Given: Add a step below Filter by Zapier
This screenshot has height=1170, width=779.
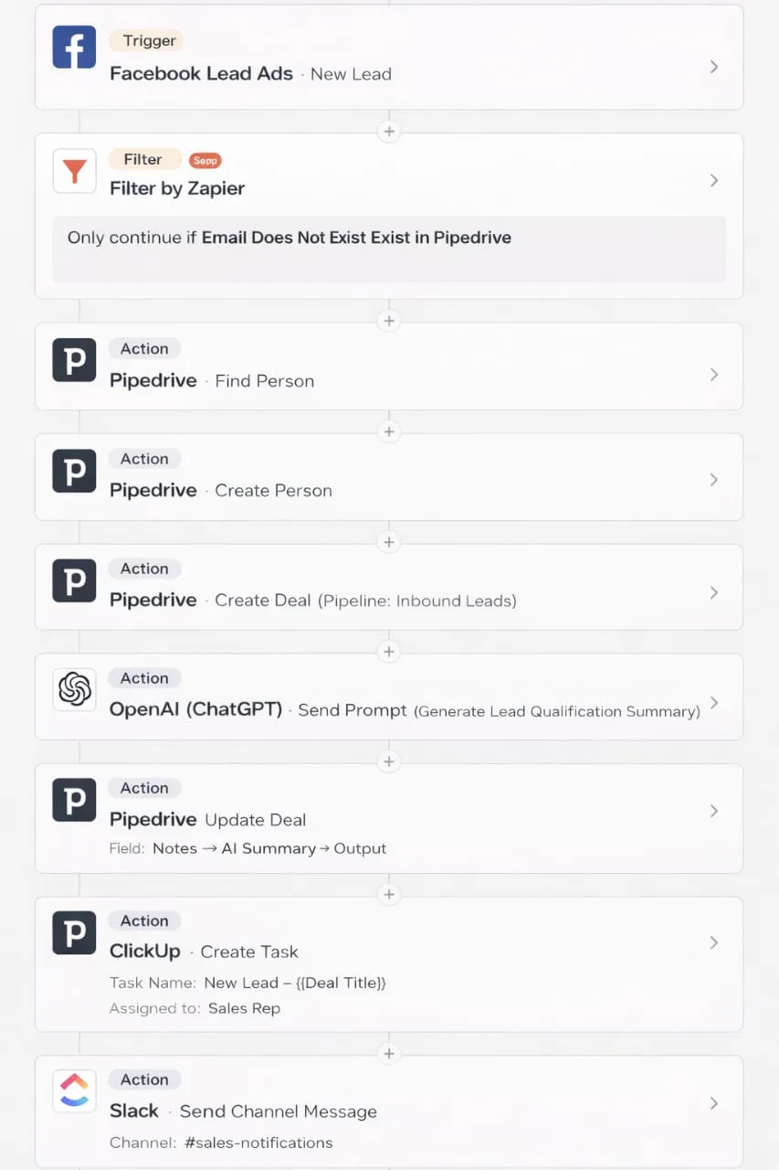Looking at the screenshot, I should click(389, 321).
